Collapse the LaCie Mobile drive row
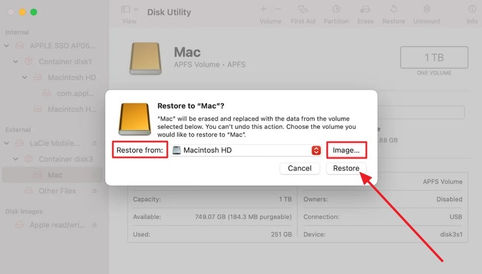482x274 pixels. 6,143
